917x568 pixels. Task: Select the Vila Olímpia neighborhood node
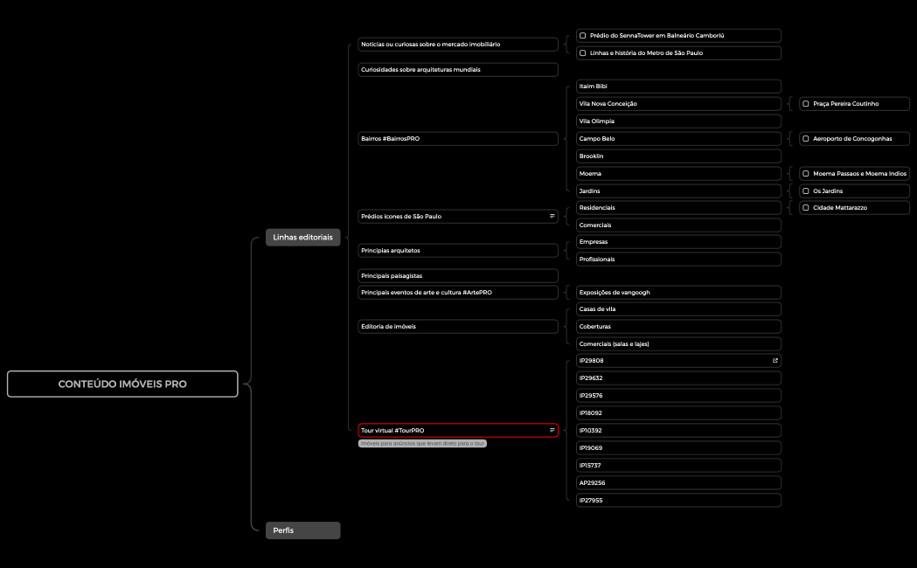click(x=678, y=121)
